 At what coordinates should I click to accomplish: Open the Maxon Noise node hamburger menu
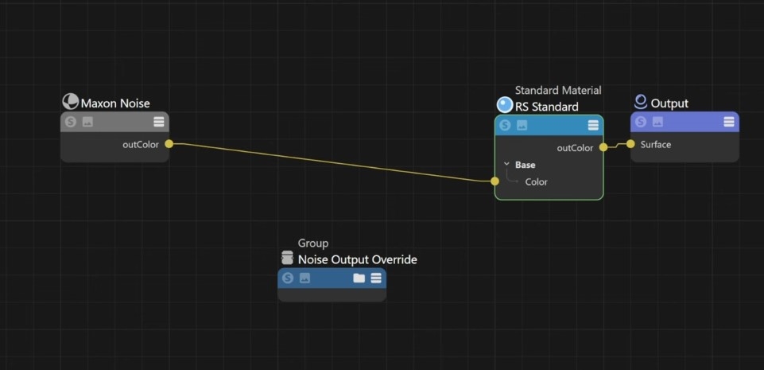(x=159, y=122)
